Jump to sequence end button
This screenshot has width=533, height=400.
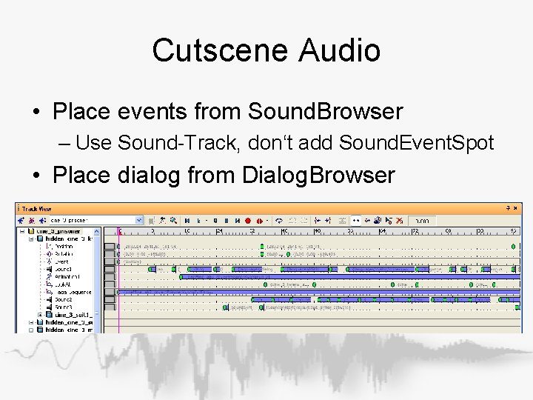[238, 221]
